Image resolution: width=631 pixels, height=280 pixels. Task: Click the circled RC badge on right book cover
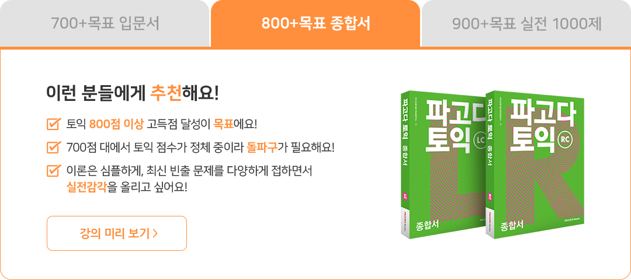(564, 139)
